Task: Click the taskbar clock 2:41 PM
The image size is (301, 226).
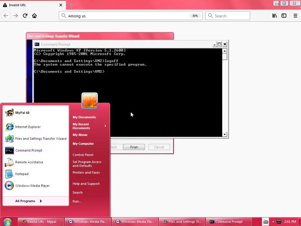Action: pos(290,222)
